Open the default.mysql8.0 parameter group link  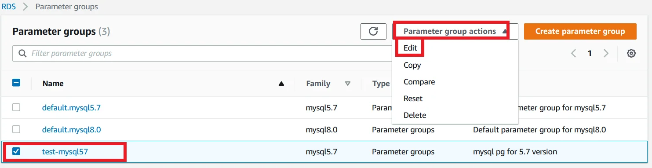[72, 130]
